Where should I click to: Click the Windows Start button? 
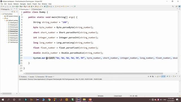click(3, 99)
